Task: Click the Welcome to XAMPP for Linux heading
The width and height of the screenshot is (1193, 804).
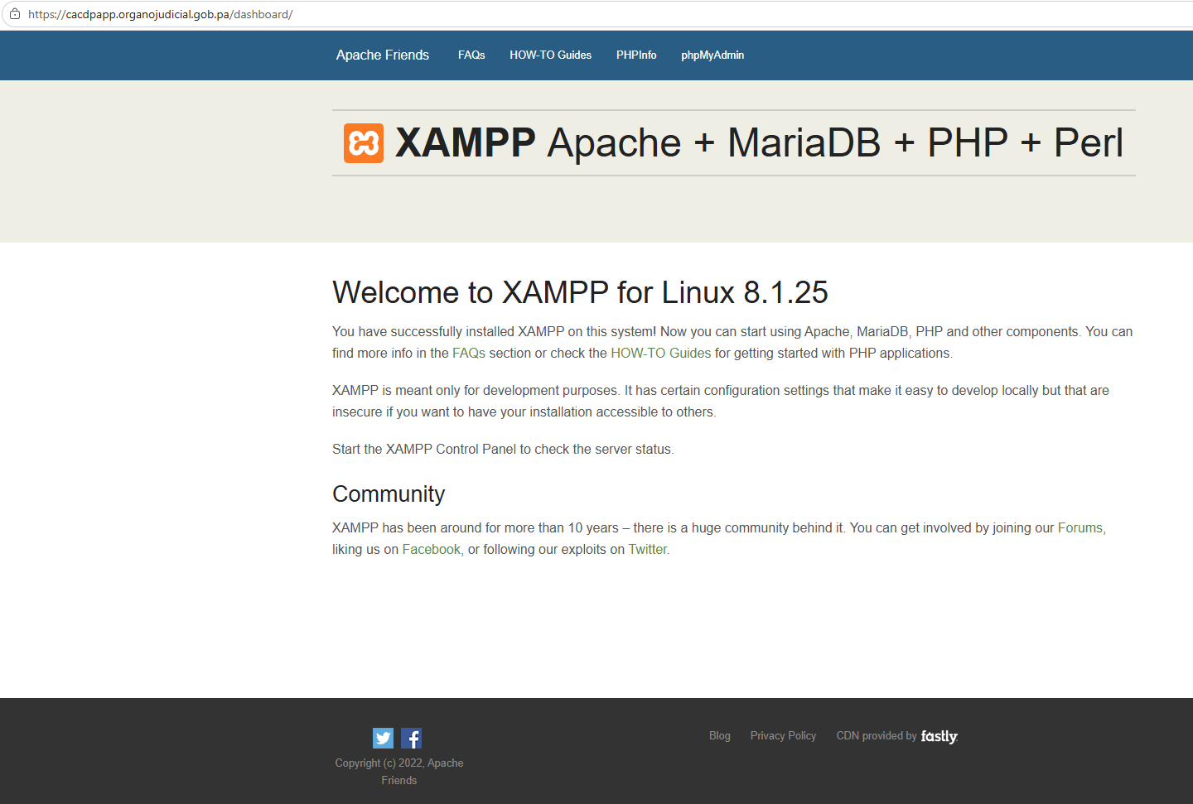Action: coord(580,292)
